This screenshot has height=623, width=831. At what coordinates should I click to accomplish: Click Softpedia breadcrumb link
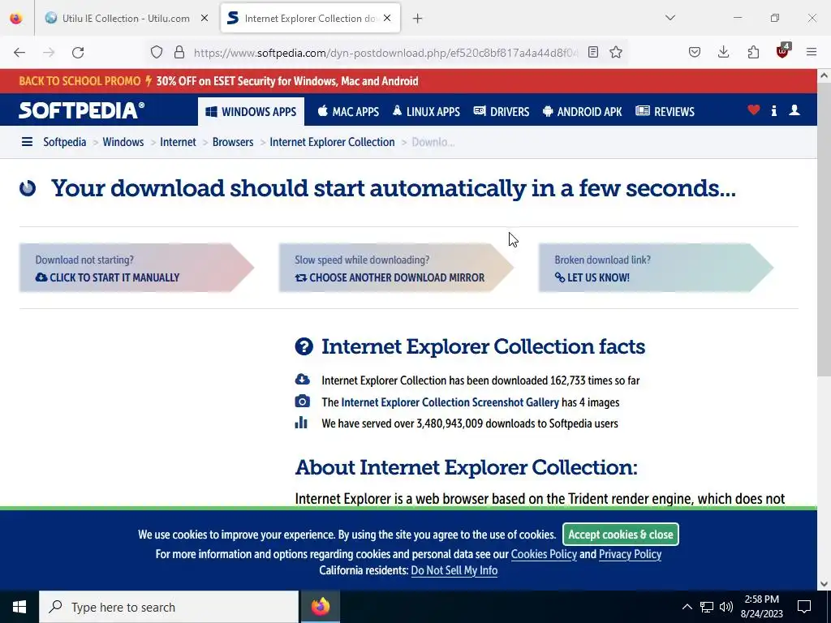(x=65, y=142)
